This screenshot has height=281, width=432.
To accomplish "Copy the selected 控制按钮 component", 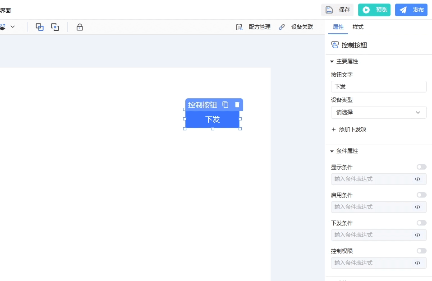I will pos(225,105).
